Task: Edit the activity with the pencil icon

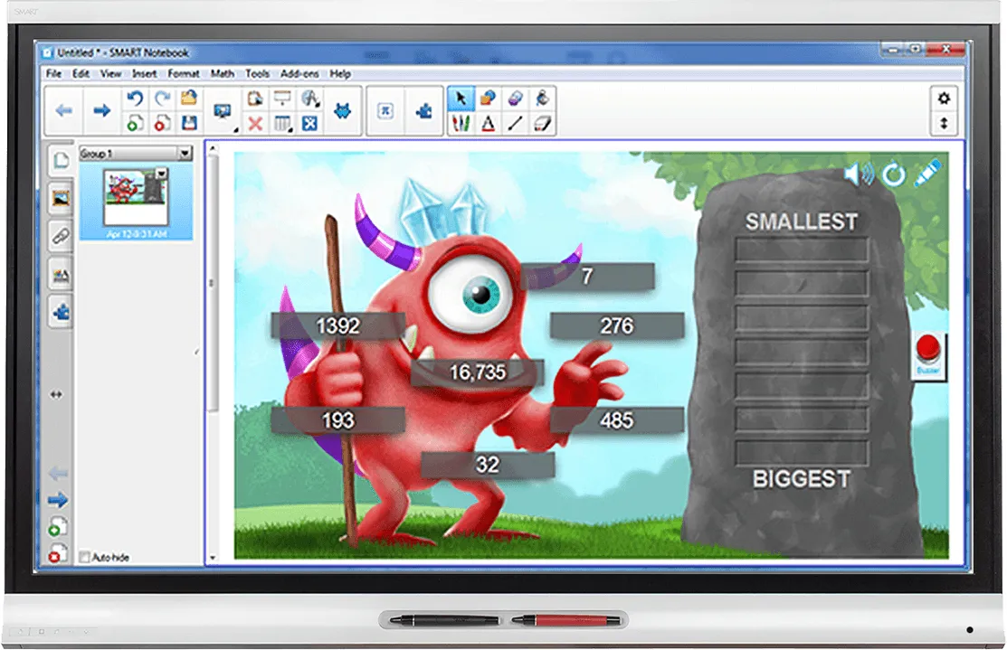Action: 927,173
